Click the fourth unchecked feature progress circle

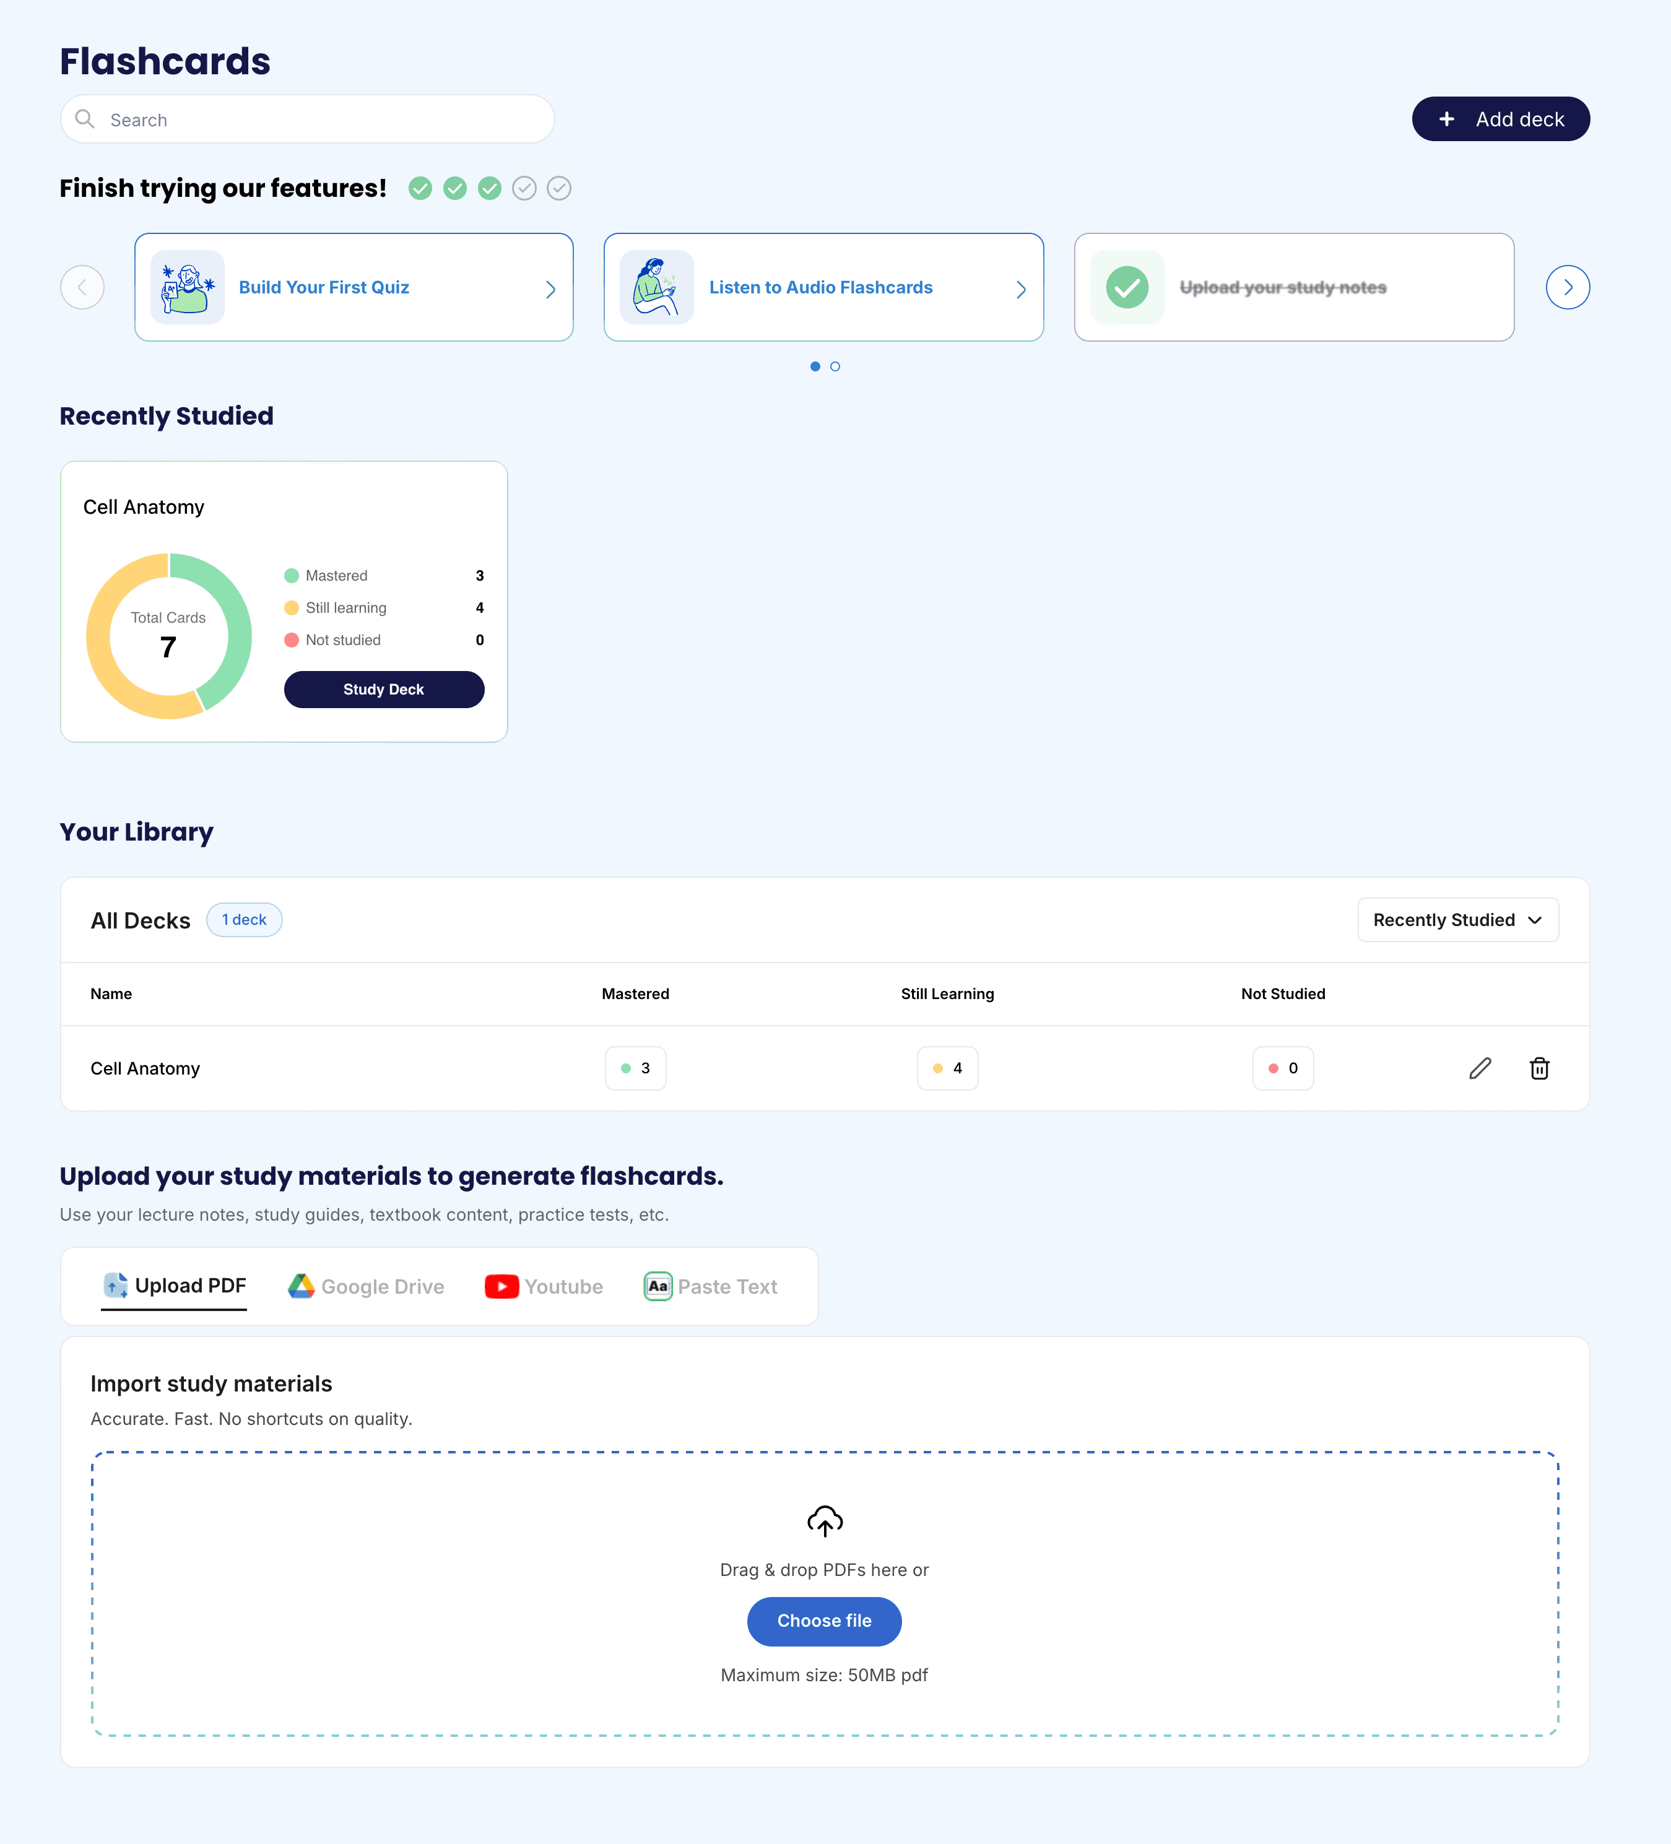[524, 188]
